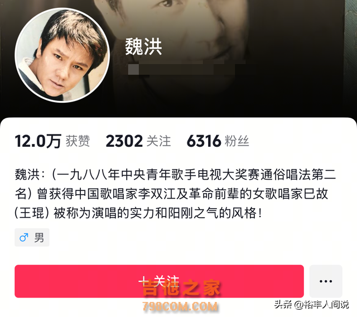
Task: Tap the 魏洪 username title
Action: point(143,47)
